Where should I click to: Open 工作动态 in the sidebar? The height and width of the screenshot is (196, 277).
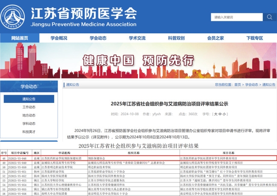point(29,107)
